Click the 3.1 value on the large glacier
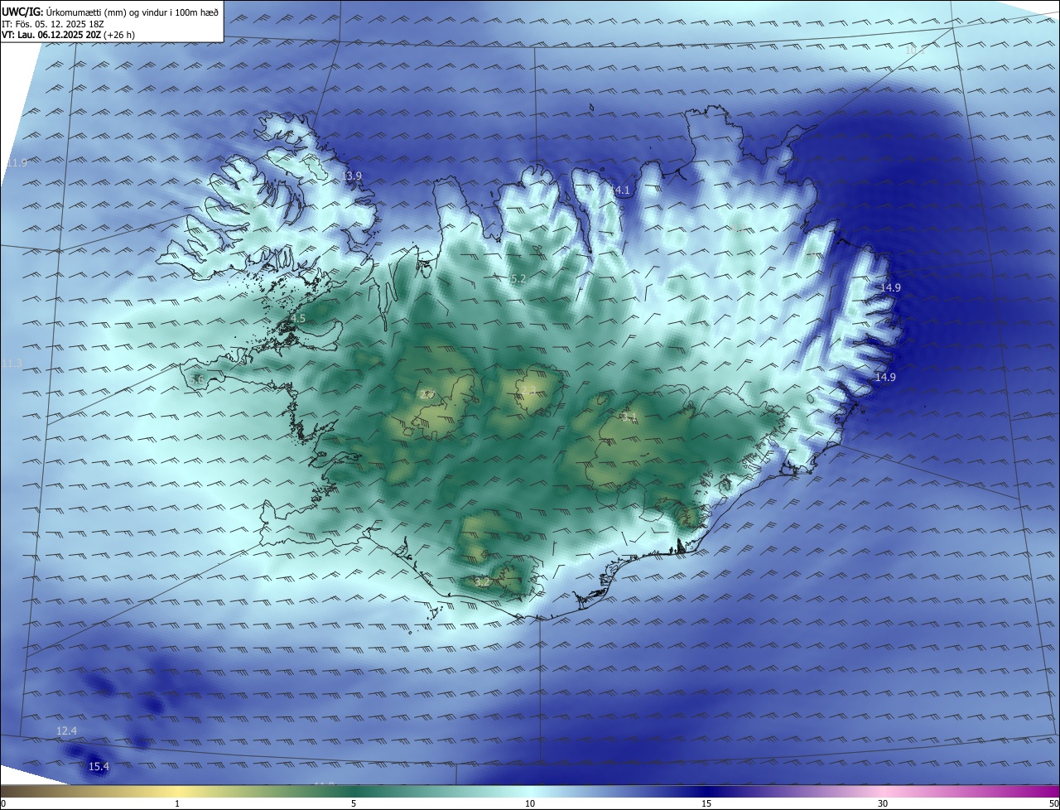 [x=629, y=418]
